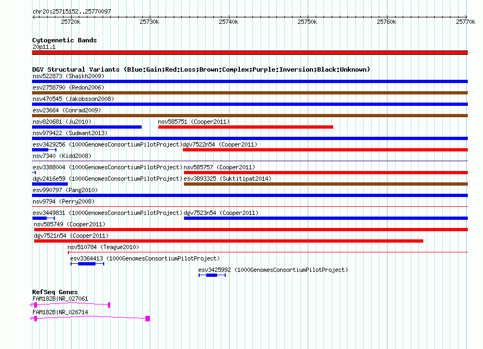Click the esv3425992 blue glyph
The height and width of the screenshot is (349, 483).
pyautogui.click(x=212, y=275)
